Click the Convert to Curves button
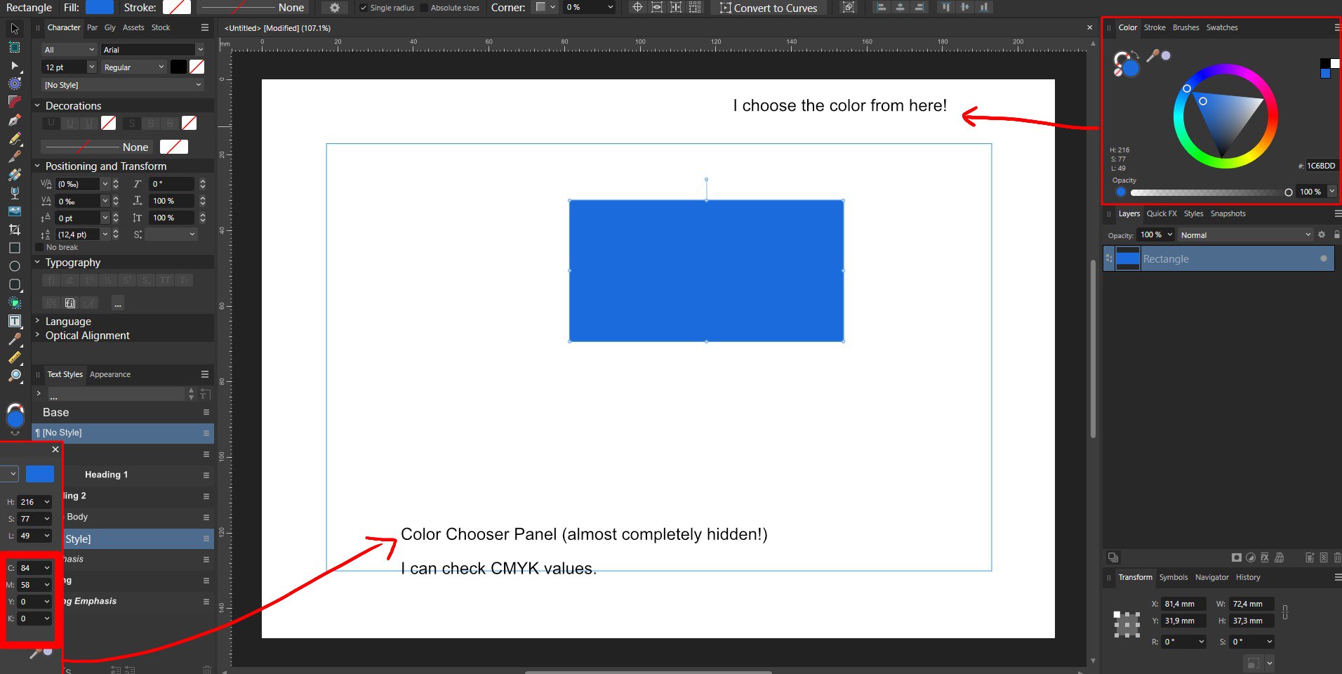This screenshot has height=674, width=1342. (x=768, y=8)
